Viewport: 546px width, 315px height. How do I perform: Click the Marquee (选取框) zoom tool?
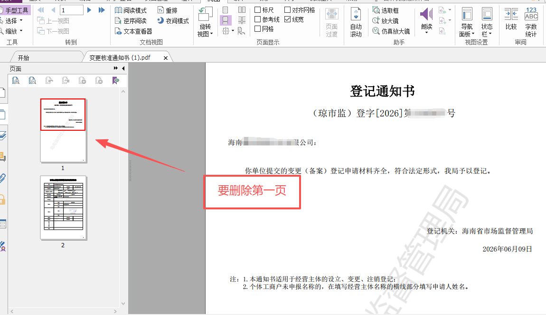coord(386,10)
